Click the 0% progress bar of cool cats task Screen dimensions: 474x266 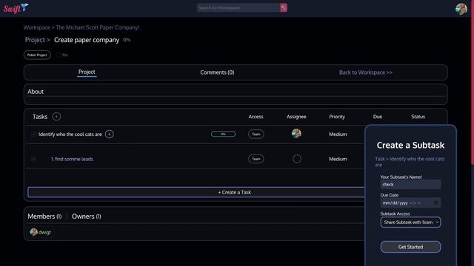(223, 134)
